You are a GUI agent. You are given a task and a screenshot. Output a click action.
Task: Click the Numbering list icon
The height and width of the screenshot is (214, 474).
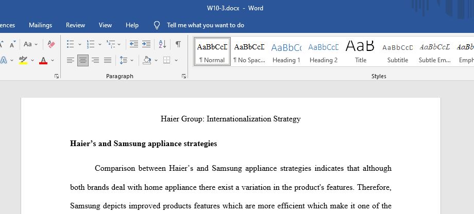pyautogui.click(x=90, y=44)
